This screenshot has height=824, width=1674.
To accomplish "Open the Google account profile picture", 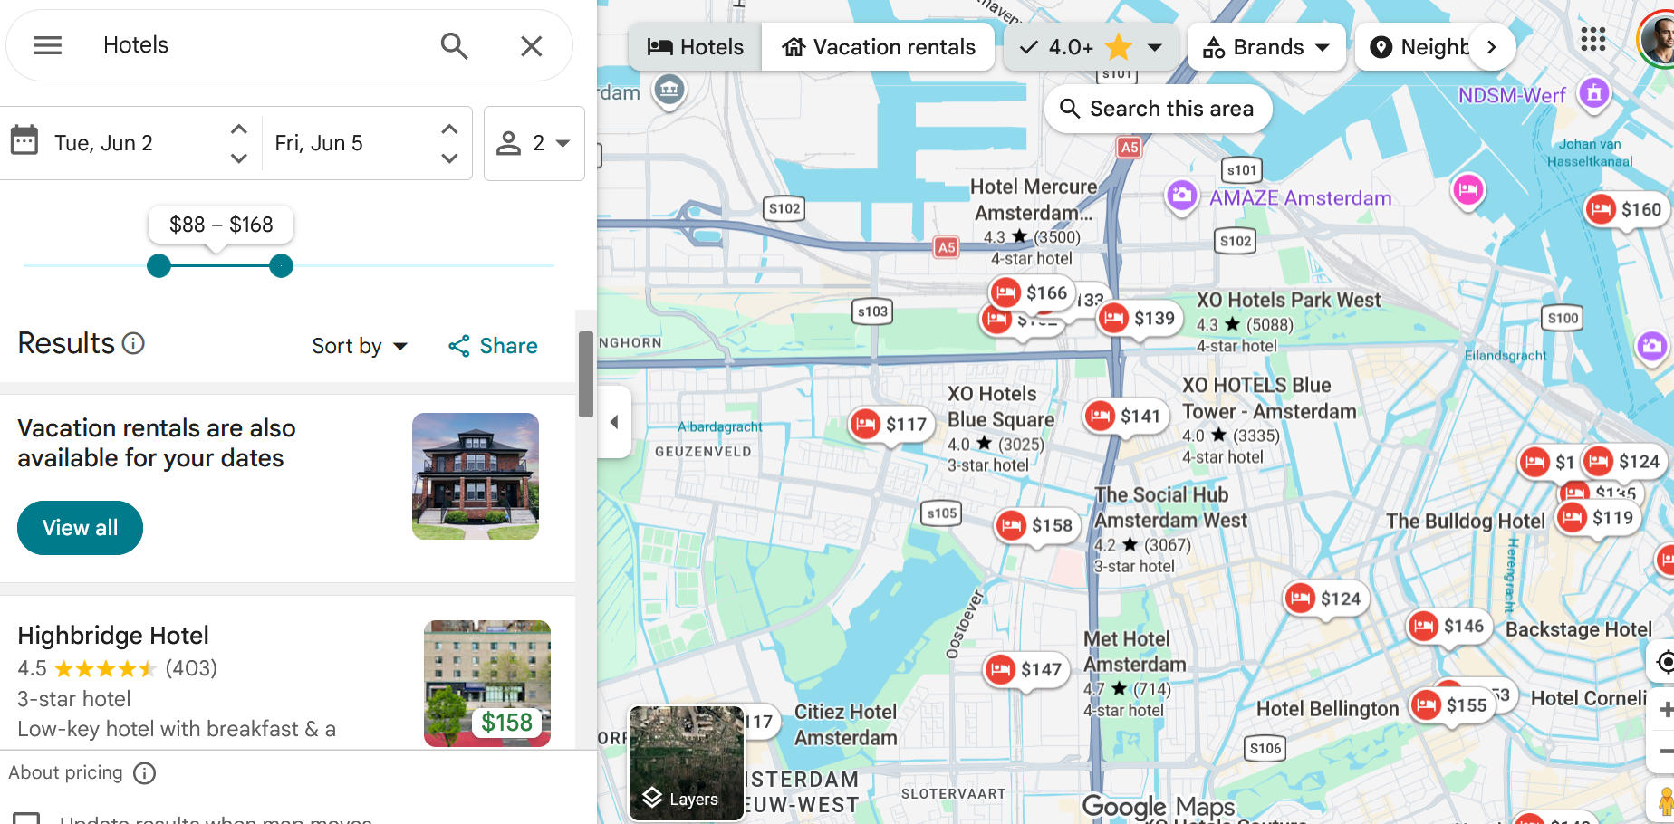I will click(x=1658, y=40).
